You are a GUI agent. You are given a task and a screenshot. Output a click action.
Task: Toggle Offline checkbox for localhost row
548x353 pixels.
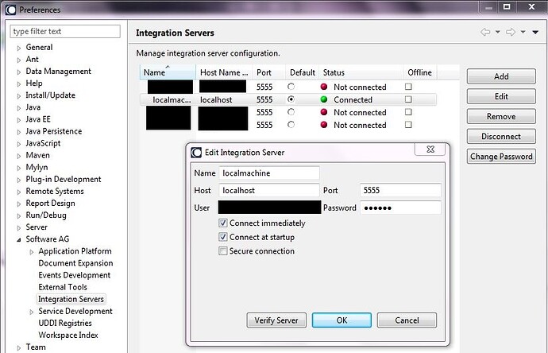(x=408, y=99)
